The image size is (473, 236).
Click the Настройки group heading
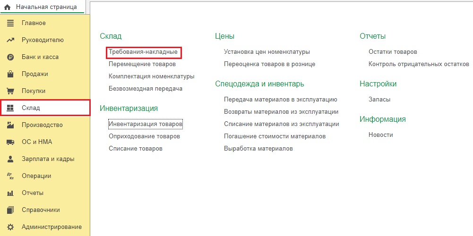pyautogui.click(x=378, y=84)
